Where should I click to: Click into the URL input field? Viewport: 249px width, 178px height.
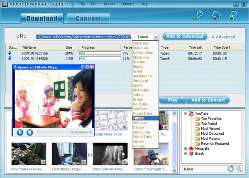(x=83, y=37)
